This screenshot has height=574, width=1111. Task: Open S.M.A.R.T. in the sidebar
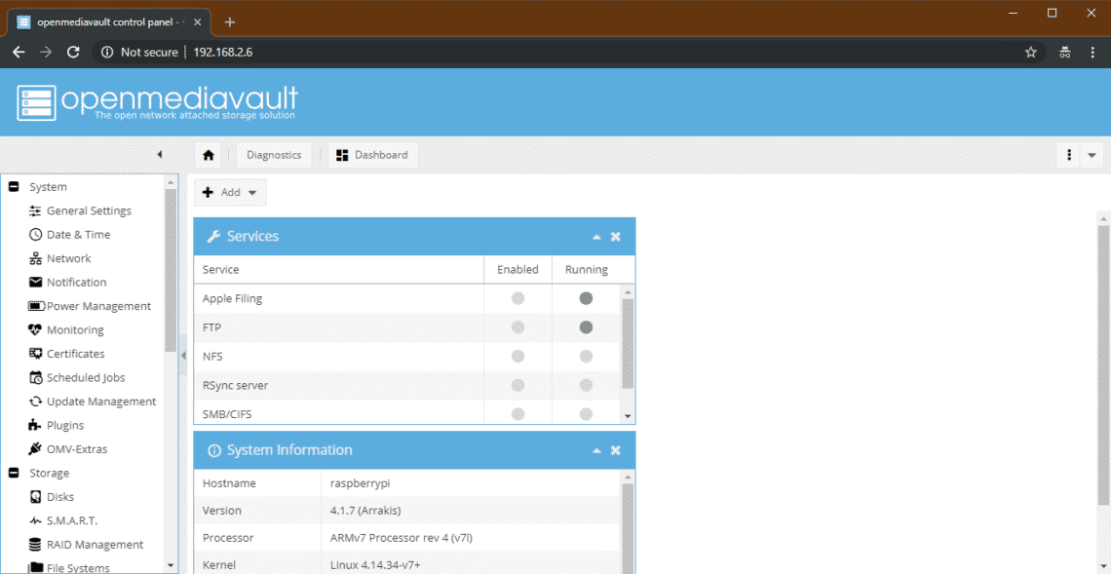71,520
